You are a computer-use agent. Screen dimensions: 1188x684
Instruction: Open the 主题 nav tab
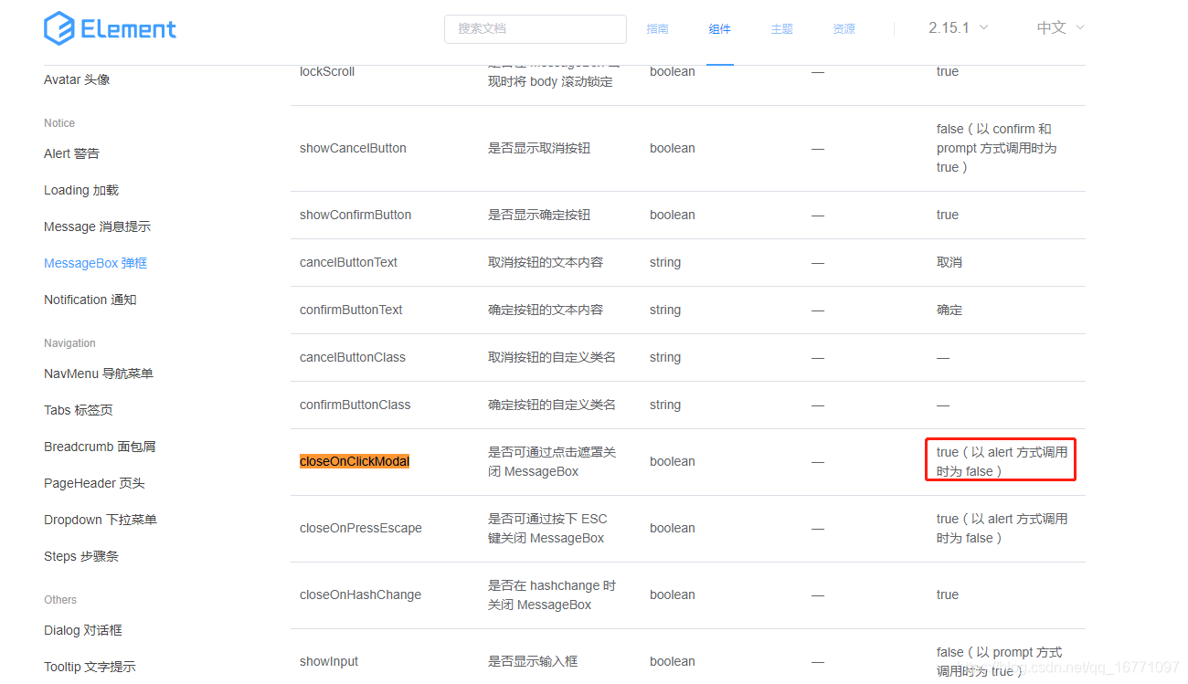tap(782, 29)
